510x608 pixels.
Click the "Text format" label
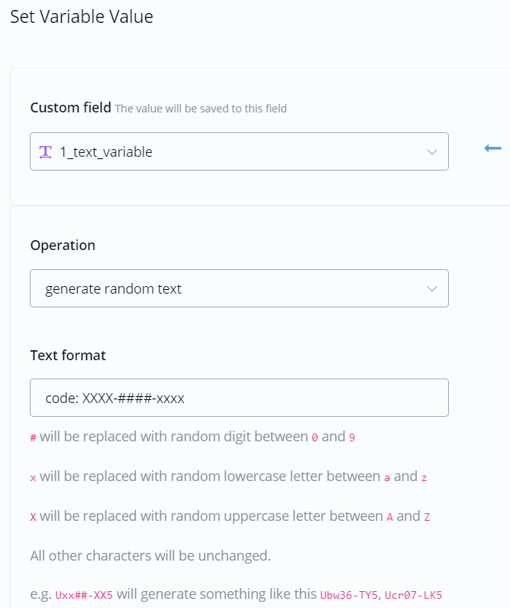(x=68, y=355)
